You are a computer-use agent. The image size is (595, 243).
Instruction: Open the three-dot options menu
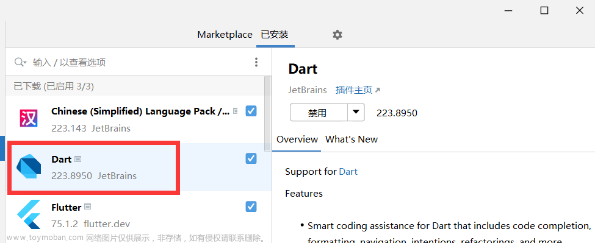click(x=256, y=62)
